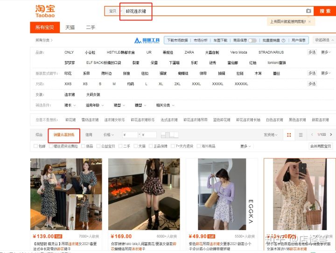Click into the search input field
The width and height of the screenshot is (336, 253).
(x=214, y=11)
